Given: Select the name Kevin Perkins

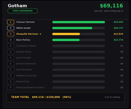Looking at the screenshot, I should [23, 40].
